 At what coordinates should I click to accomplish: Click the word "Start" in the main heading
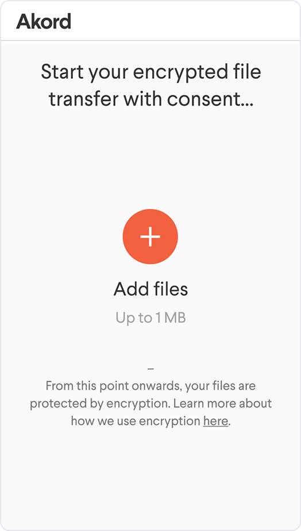pos(63,72)
